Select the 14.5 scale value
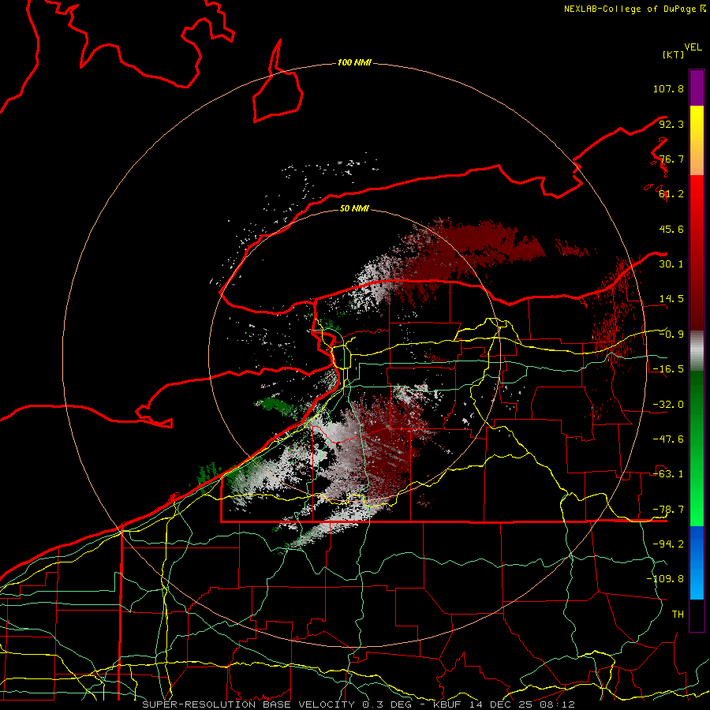This screenshot has width=710, height=710. click(x=671, y=299)
